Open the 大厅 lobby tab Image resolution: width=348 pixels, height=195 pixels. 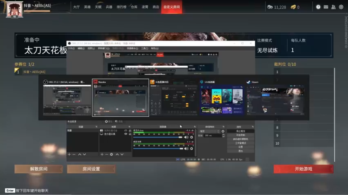pyautogui.click(x=77, y=7)
